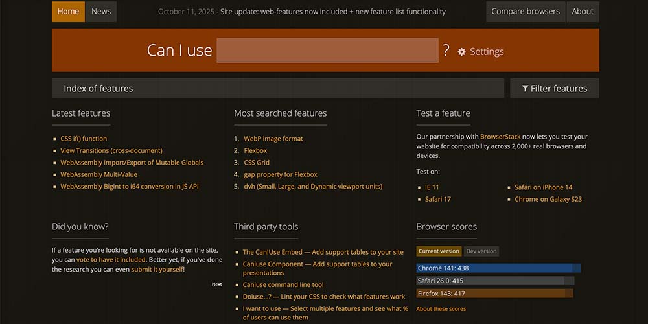This screenshot has width=648, height=324.
Task: Test on IE 11
Action: [432, 187]
